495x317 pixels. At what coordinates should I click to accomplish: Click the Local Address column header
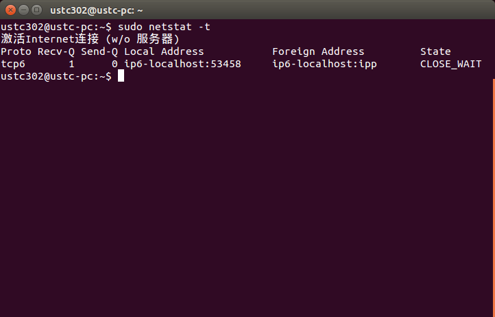pyautogui.click(x=164, y=51)
